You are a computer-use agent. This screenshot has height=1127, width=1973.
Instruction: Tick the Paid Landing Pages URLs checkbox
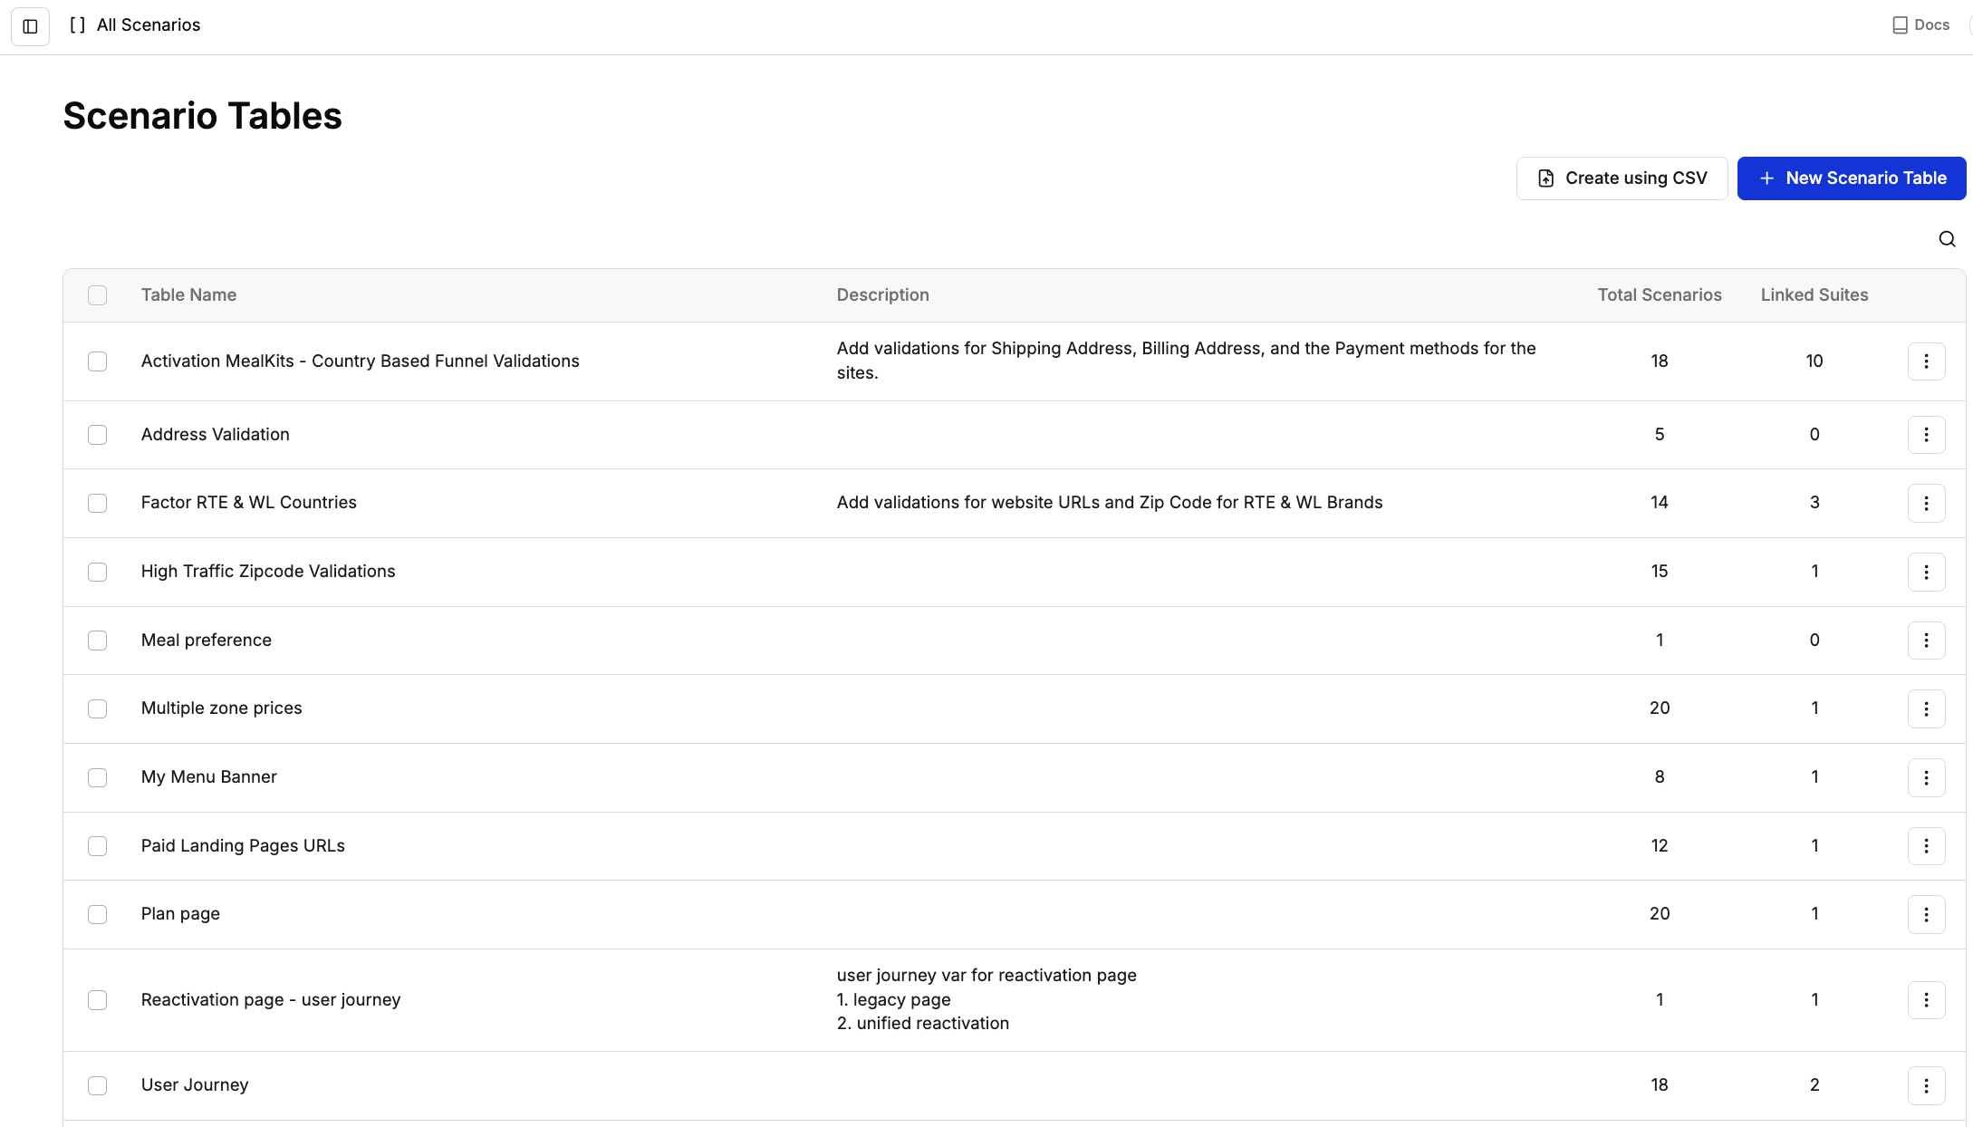tap(98, 846)
